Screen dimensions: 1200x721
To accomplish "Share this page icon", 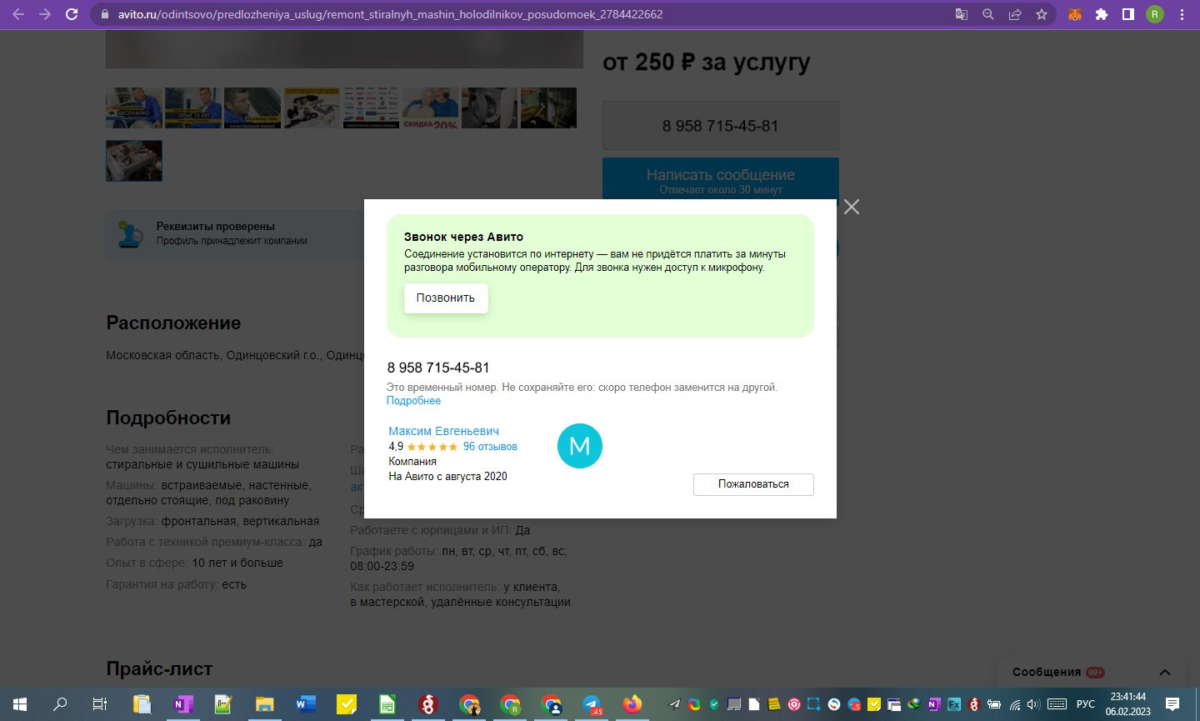I will click(1015, 14).
